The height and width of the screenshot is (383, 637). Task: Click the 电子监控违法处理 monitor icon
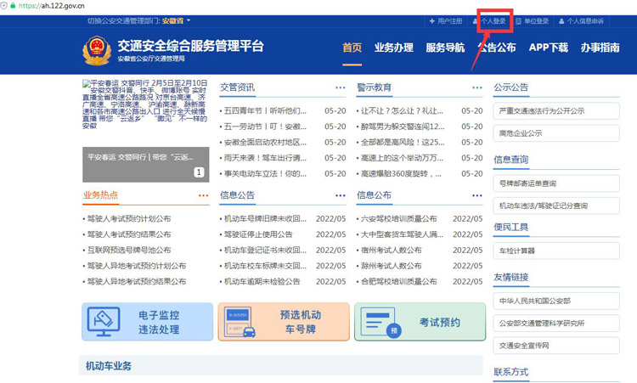pyautogui.click(x=104, y=322)
